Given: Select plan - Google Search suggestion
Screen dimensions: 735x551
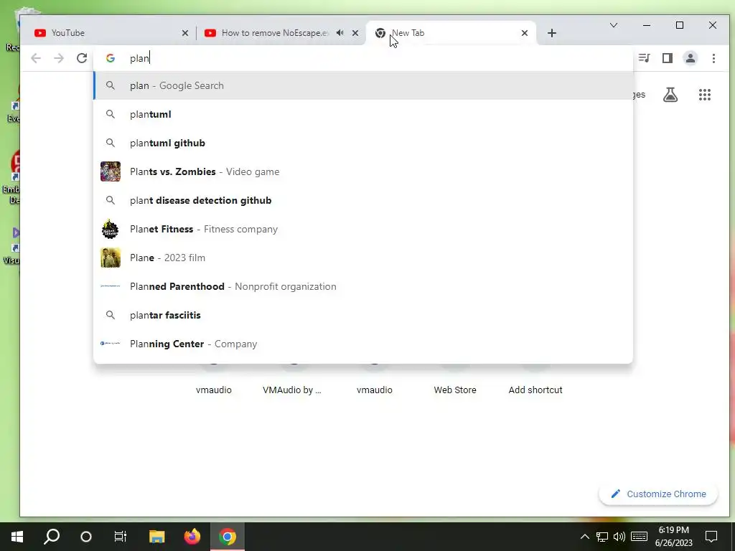Looking at the screenshot, I should 363,86.
